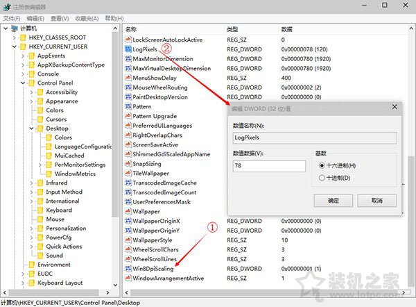This screenshot has height=307, width=416.
Task: Click the HKEY_CLASSES_ROOT folder icon
Action: (x=23, y=38)
